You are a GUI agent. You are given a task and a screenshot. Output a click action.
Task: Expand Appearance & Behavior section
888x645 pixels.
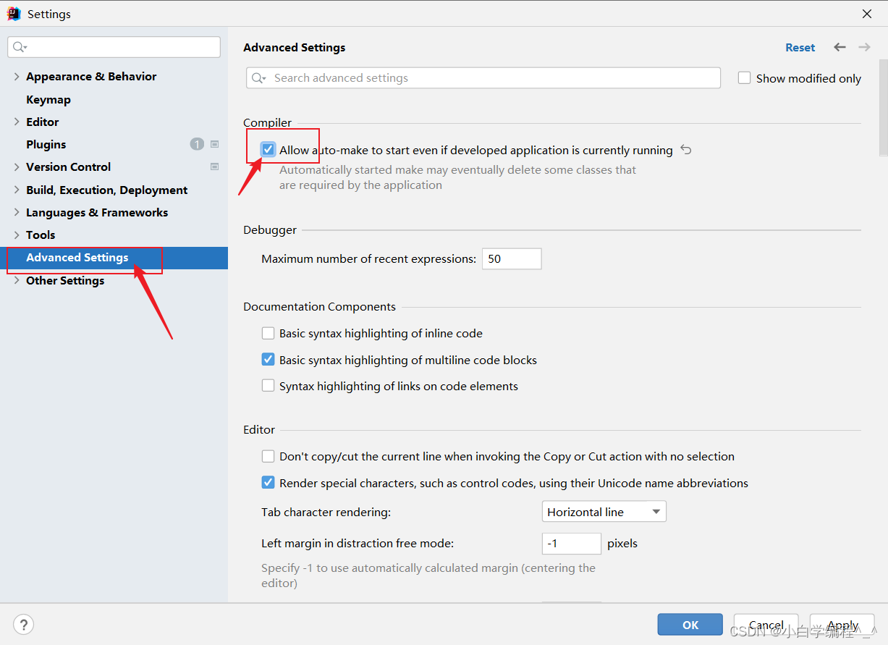17,76
